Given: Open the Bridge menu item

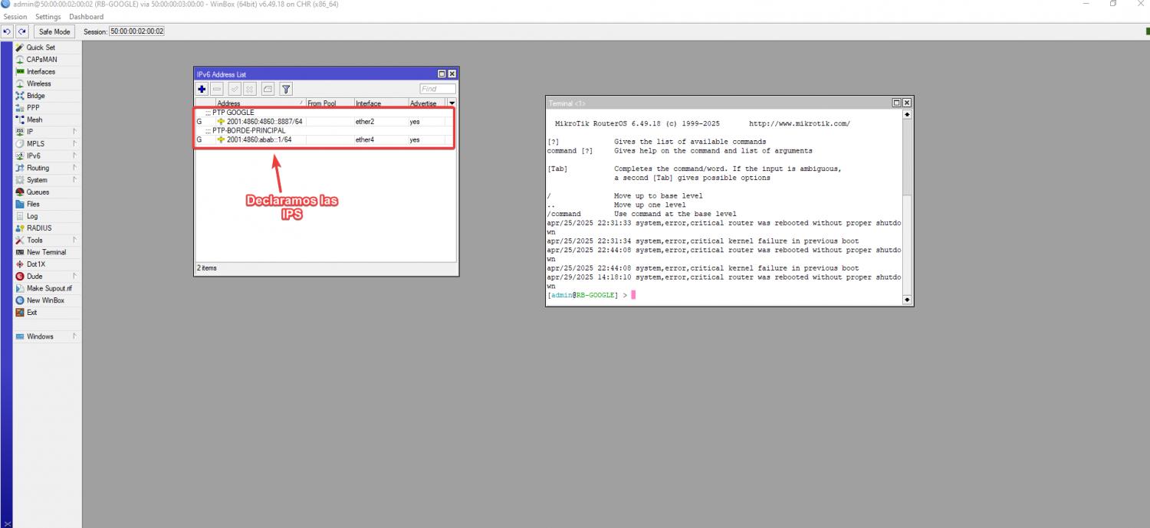Looking at the screenshot, I should click(35, 96).
